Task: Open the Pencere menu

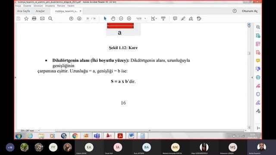Action: click(x=61, y=6)
